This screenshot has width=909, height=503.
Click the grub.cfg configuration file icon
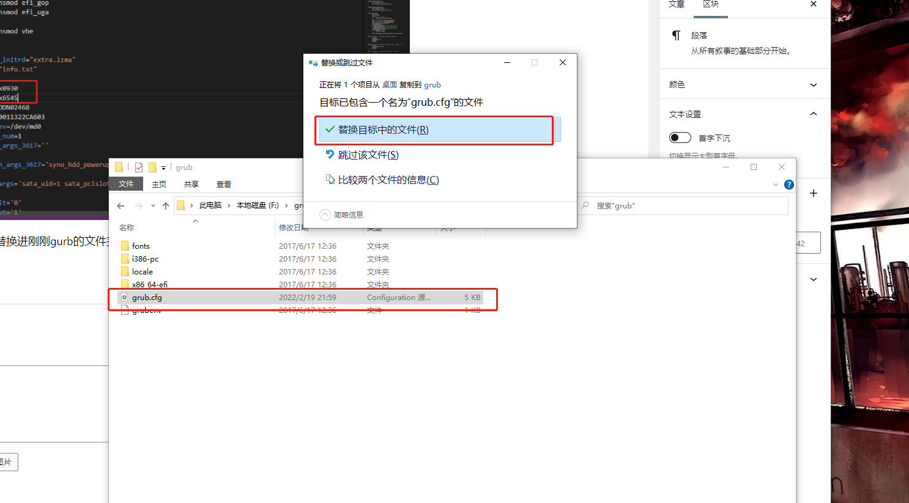(x=125, y=297)
